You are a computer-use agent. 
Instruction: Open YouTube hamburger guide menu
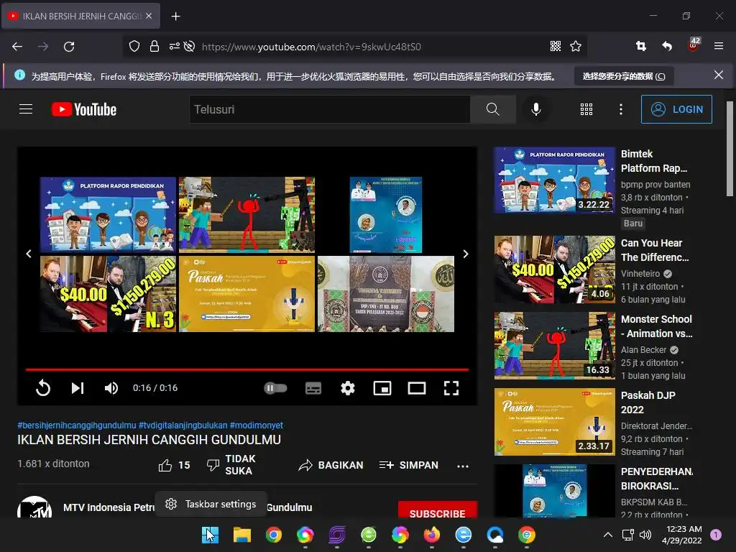click(26, 109)
